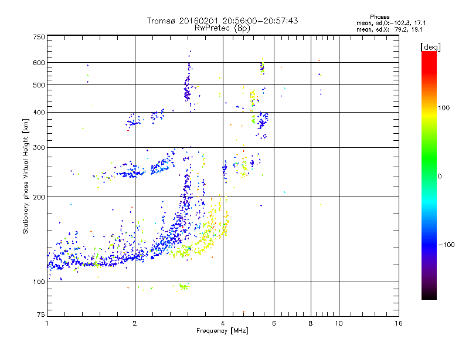Click the '100' colorbar tick label
Viewport: 469px width, 352px height.
pyautogui.click(x=444, y=108)
